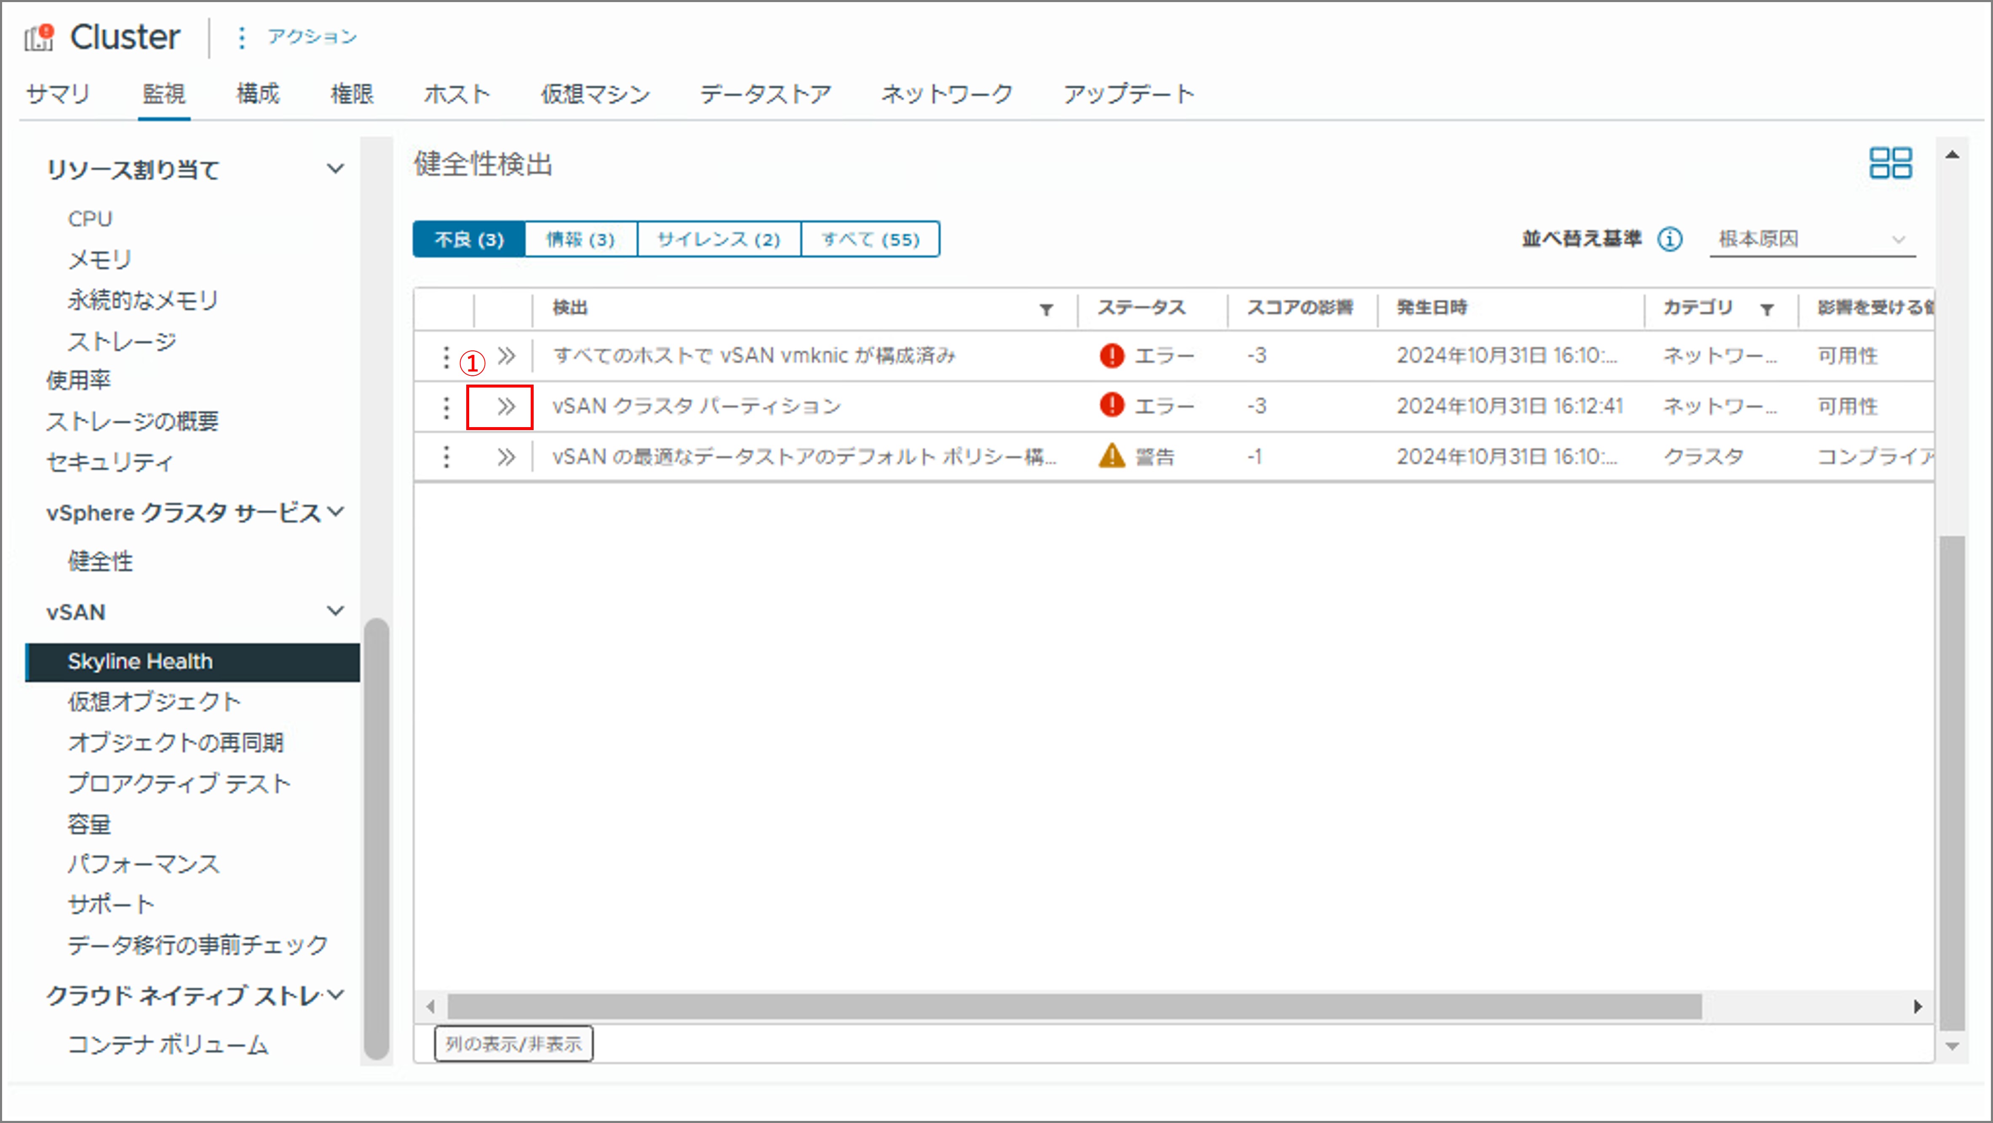This screenshot has height=1123, width=1993.
Task: Switch to the ネットワーク tab
Action: coord(947,94)
